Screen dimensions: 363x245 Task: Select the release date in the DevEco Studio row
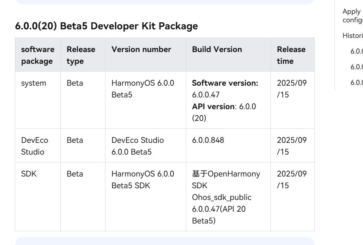292,146
